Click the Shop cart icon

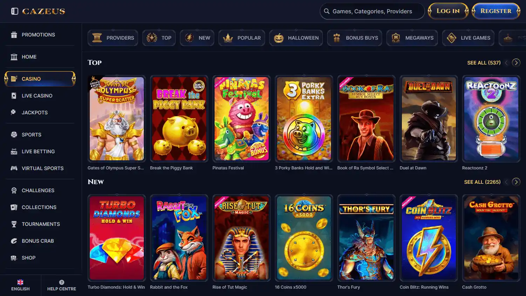[14, 258]
